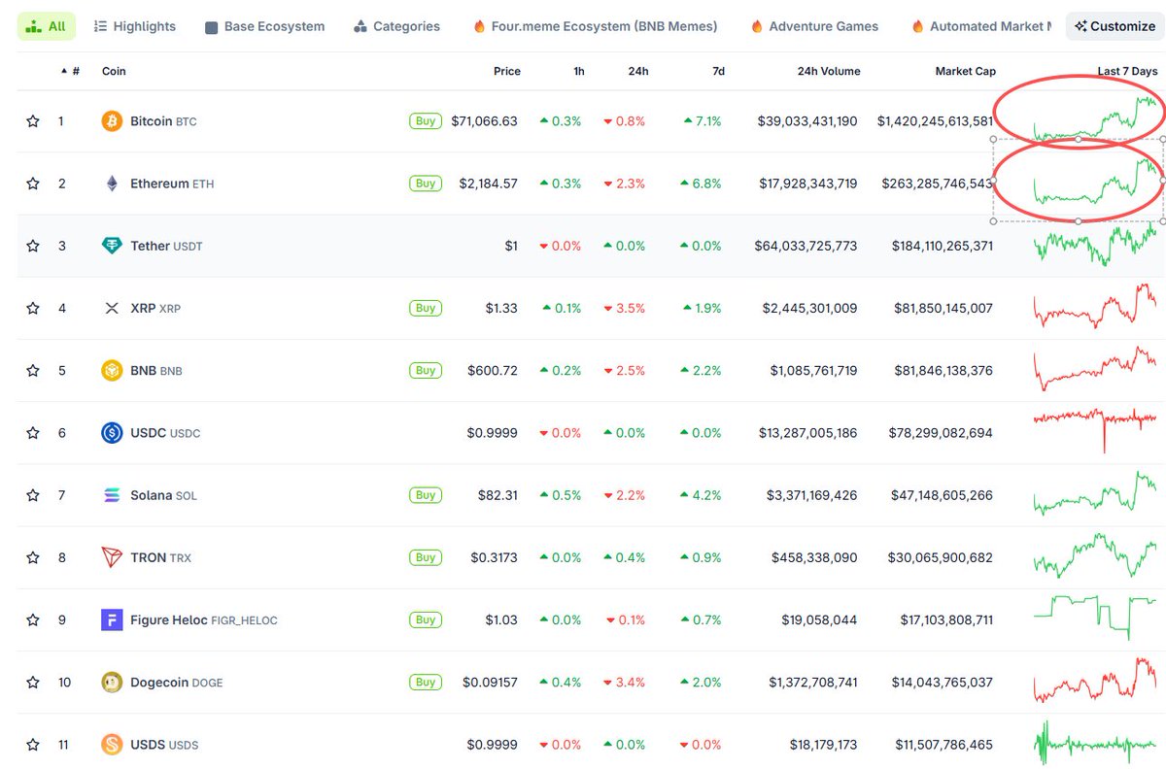Star Dogecoin as a favorite

coord(33,683)
